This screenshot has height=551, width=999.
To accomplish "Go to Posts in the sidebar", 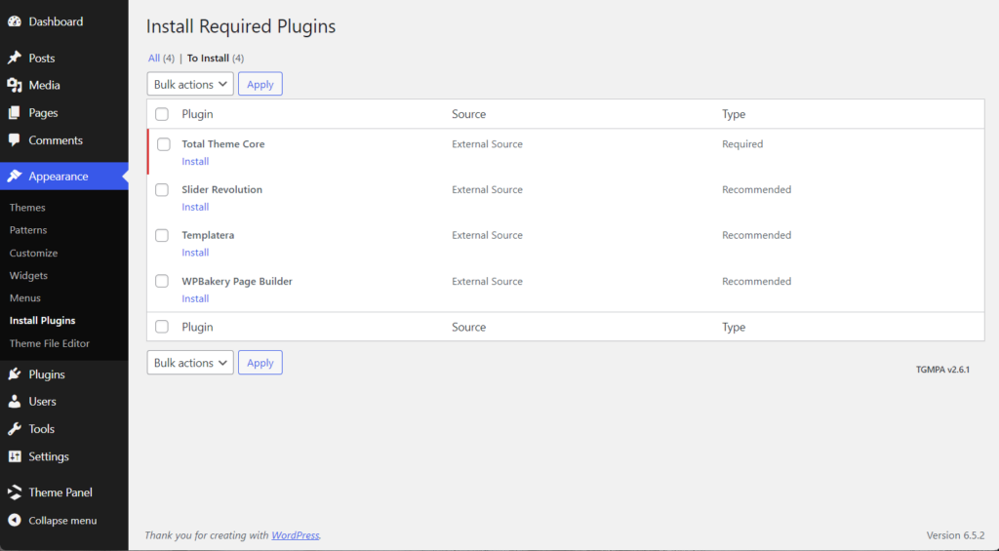I will pyautogui.click(x=41, y=58).
